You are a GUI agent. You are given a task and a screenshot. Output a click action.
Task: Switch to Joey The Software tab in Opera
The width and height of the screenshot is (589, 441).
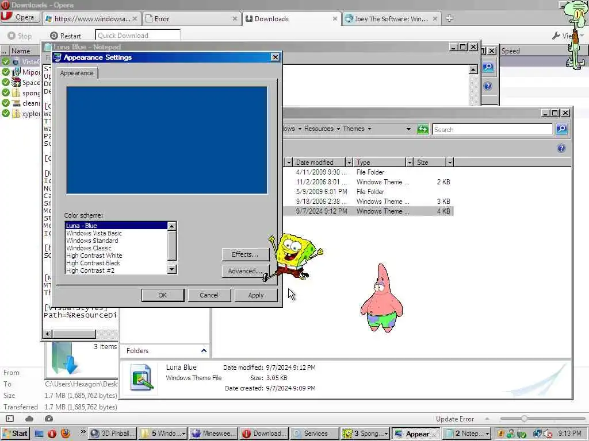pos(391,19)
